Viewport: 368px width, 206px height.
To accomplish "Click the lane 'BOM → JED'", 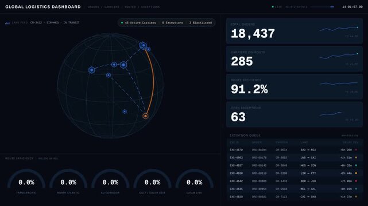I will [x=308, y=181].
